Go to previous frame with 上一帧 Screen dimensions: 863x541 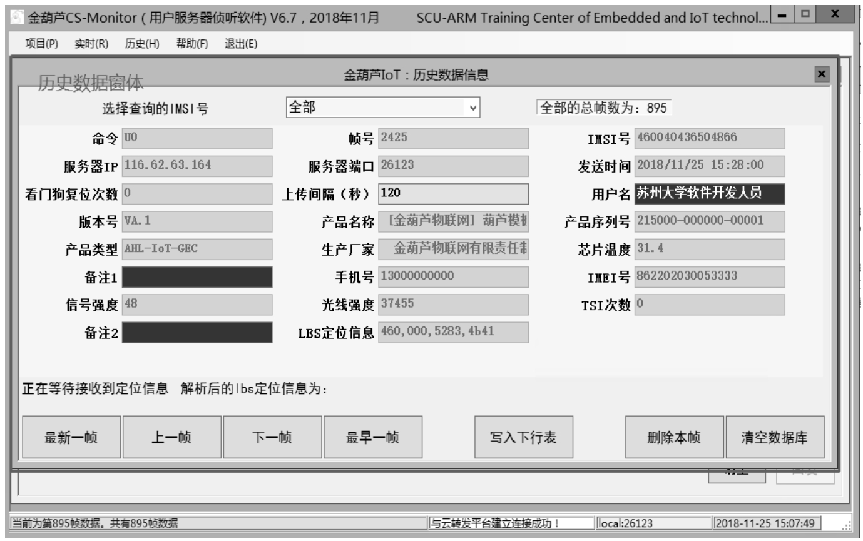click(x=172, y=437)
